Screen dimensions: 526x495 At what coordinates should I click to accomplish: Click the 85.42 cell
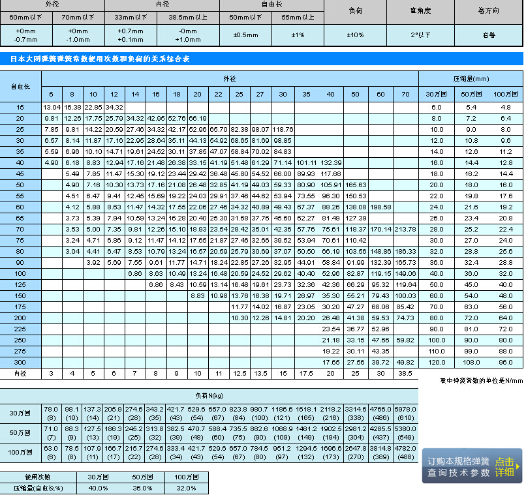pos(405,307)
